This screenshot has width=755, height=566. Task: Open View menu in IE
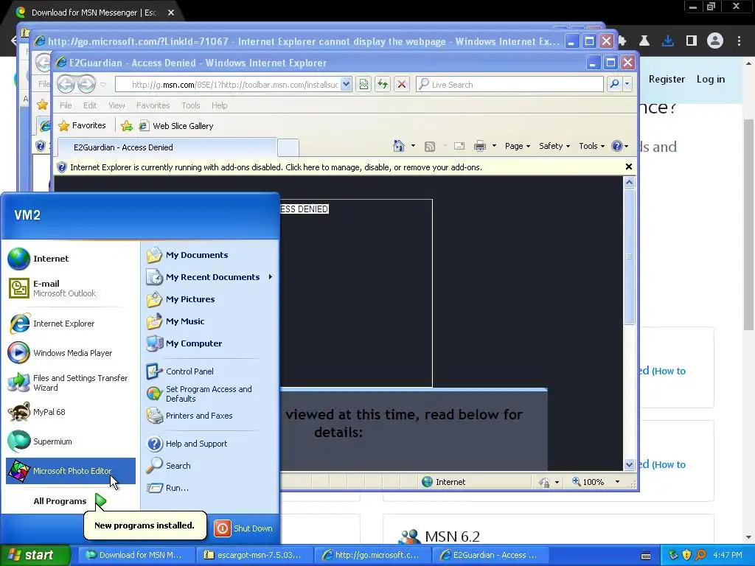click(116, 105)
